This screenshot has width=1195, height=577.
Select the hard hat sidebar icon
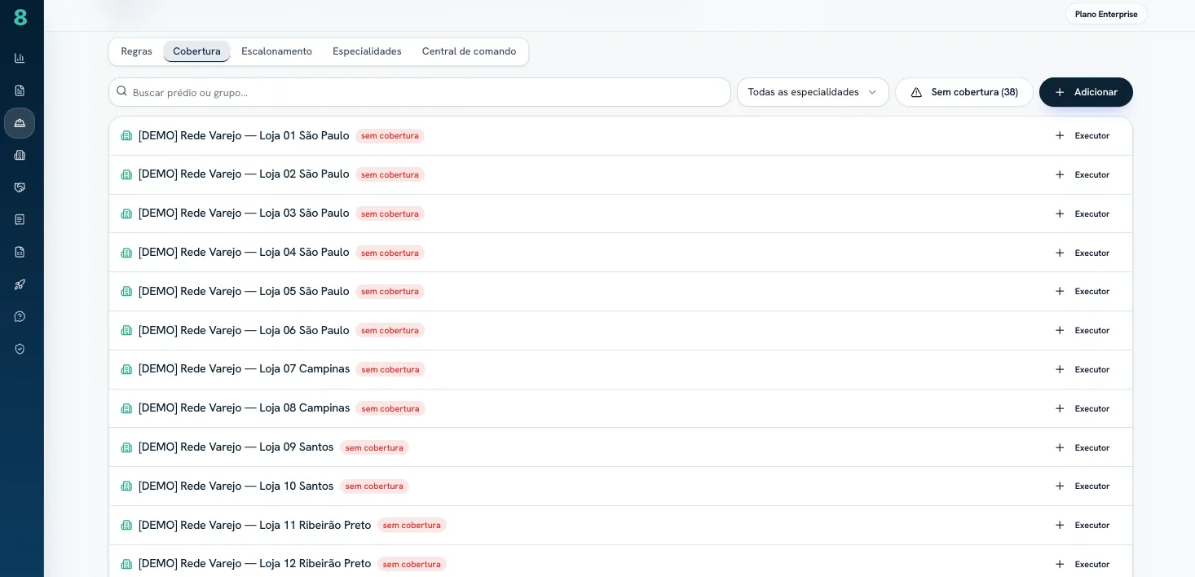[20, 123]
